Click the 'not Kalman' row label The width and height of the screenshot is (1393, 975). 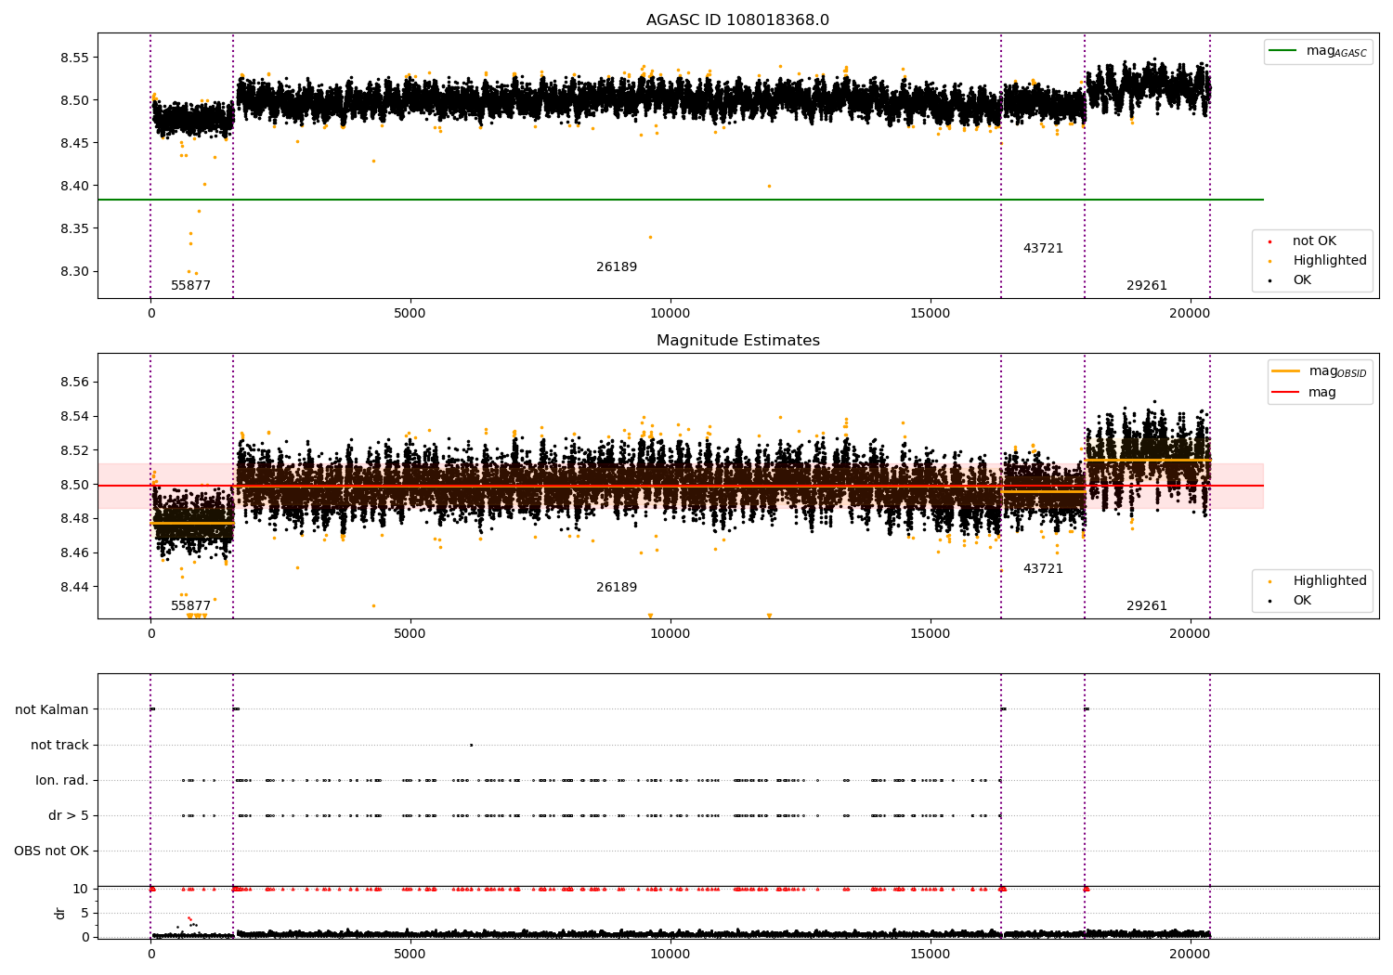tap(52, 710)
